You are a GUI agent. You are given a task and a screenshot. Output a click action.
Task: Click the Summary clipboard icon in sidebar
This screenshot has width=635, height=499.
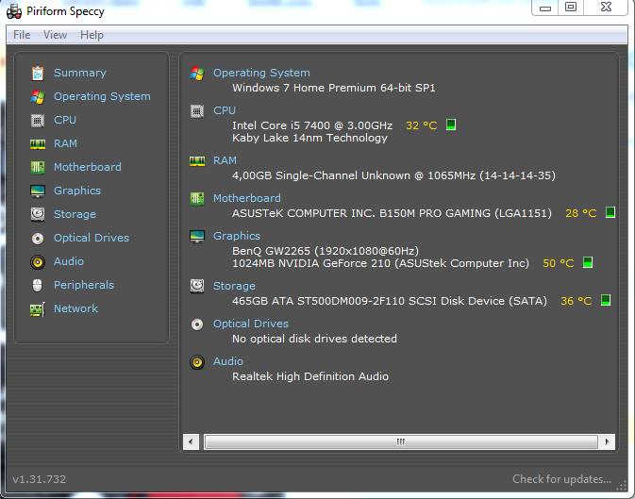38,74
